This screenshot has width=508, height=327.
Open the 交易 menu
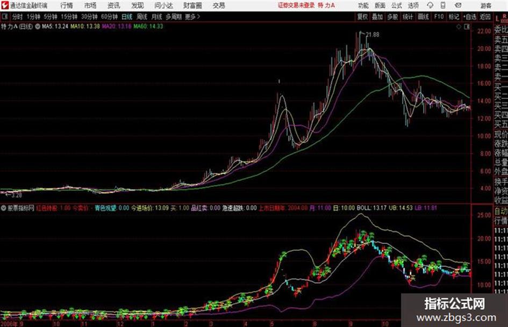tap(219, 5)
